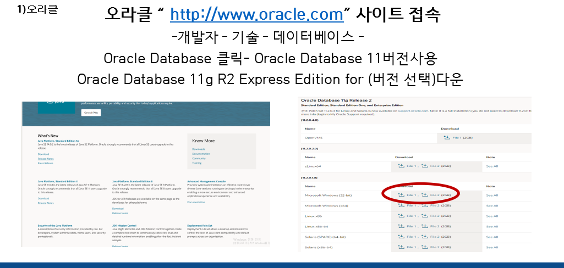
Task: Click Linux x86 File 2 download icon
Action: pyautogui.click(x=425, y=216)
